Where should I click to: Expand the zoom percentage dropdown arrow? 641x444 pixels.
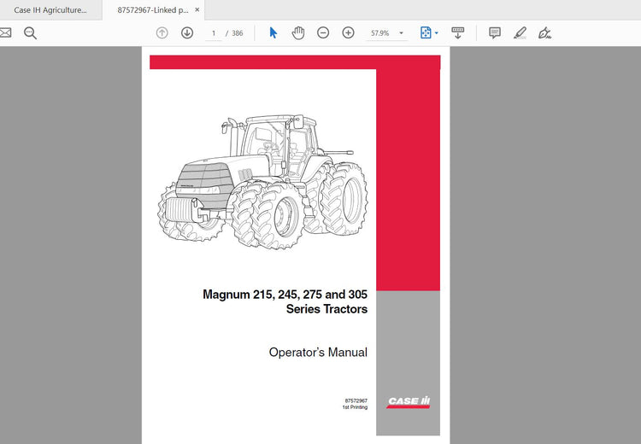coord(401,33)
